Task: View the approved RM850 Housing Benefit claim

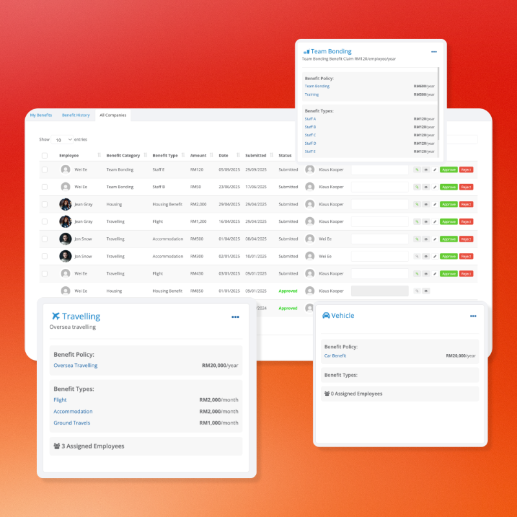Action: point(426,291)
